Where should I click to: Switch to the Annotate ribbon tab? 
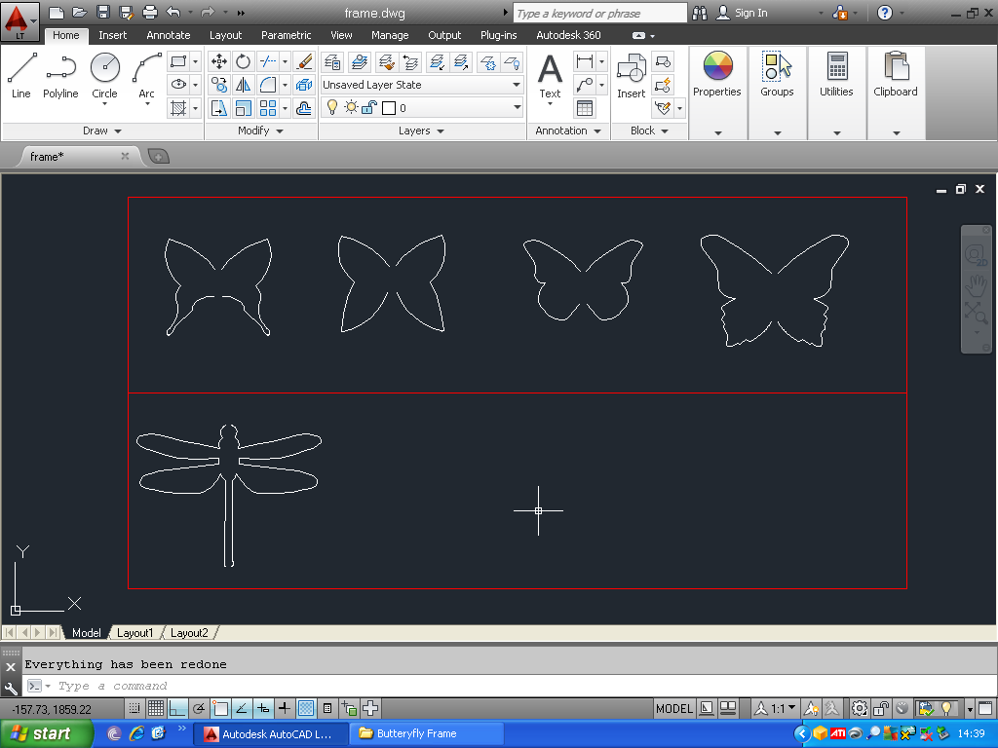click(168, 36)
